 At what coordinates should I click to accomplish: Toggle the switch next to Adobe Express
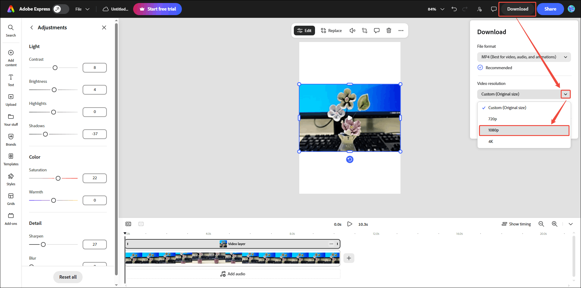61,9
